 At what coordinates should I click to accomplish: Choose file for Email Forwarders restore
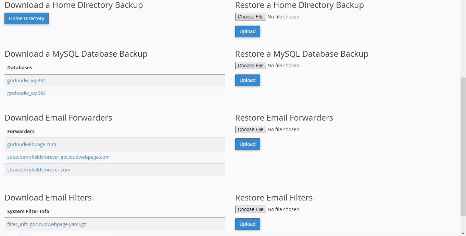pos(251,129)
